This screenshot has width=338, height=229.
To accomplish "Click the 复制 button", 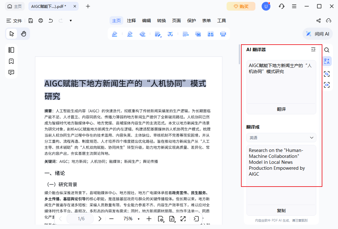I will pos(281,211).
